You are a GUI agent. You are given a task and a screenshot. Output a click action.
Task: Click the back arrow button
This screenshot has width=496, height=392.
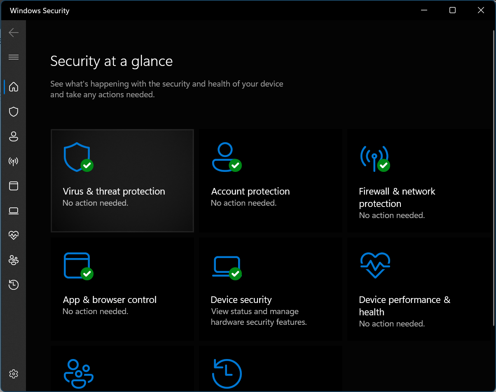(14, 33)
